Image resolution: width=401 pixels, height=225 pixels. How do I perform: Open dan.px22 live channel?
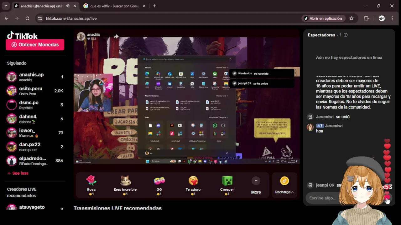[35, 147]
